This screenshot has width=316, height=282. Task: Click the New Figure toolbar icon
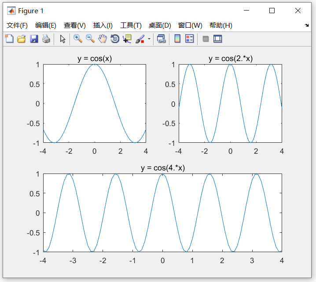9,39
